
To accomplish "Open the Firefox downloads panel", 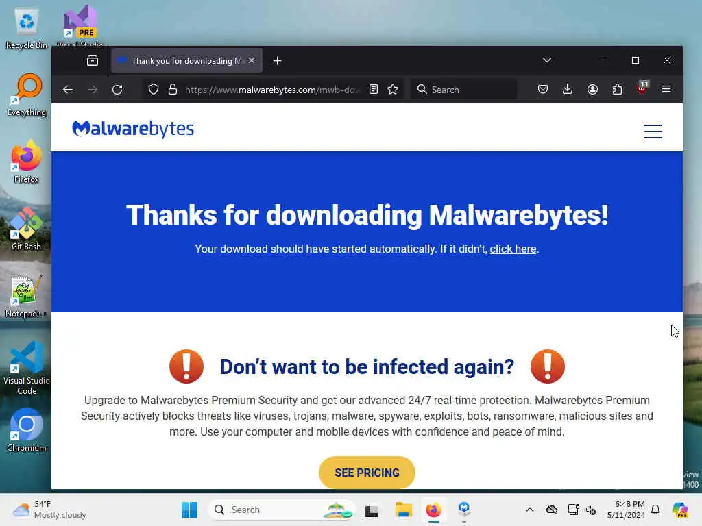I will [567, 90].
